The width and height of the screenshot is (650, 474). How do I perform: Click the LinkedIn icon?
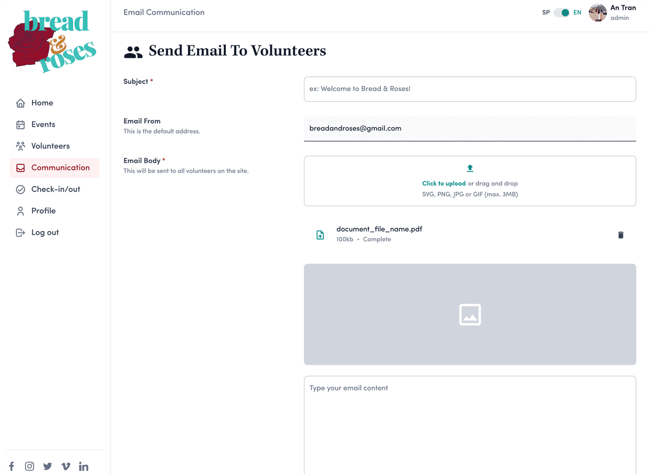click(x=83, y=466)
